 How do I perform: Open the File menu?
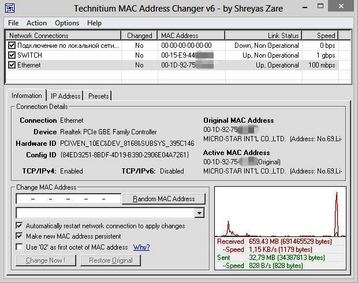pyautogui.click(x=13, y=23)
